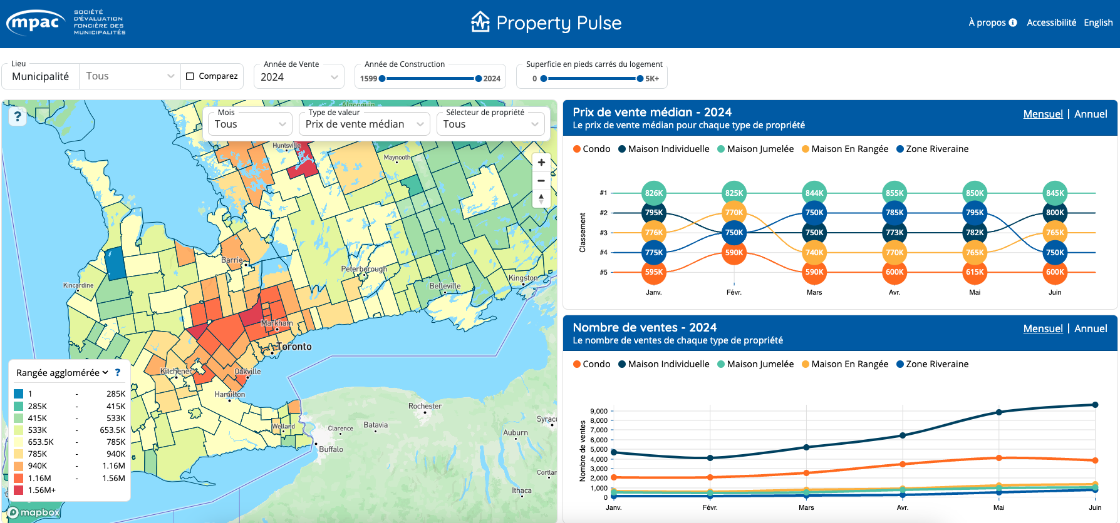Viewport: 1120px width, 523px height.
Task: Toggle Maison Individuelle in price chart legend
Action: point(664,149)
